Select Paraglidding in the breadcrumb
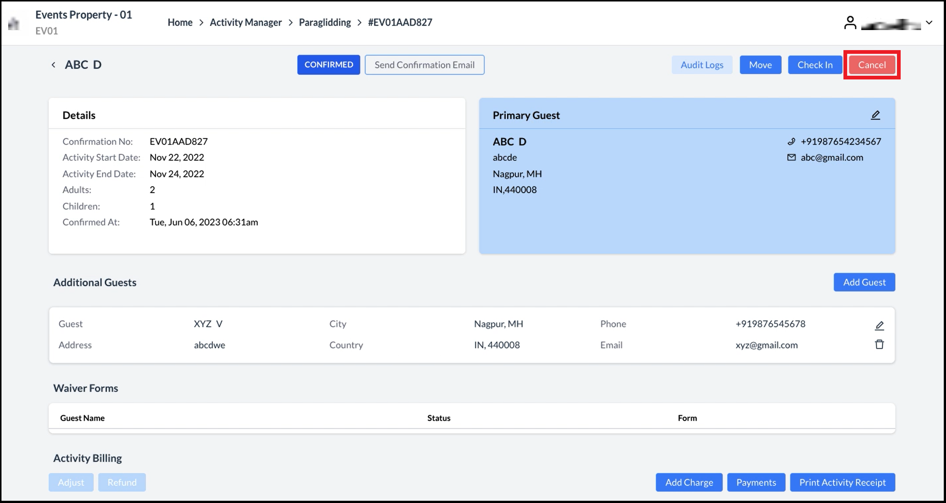Screen dimensions: 946x503 (x=324, y=22)
